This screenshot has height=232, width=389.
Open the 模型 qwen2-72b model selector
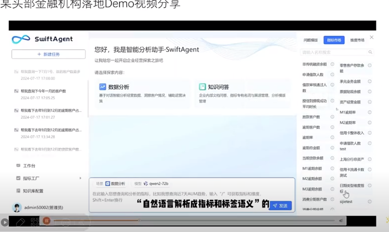(151, 184)
